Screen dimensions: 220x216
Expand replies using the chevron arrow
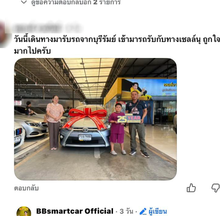(x=24, y=2)
